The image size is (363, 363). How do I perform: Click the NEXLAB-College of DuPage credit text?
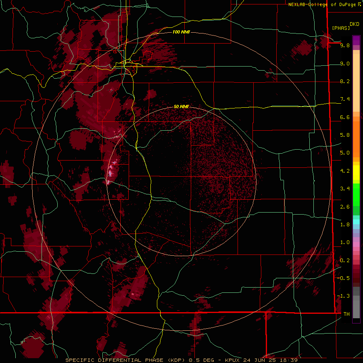pyautogui.click(x=325, y=4)
